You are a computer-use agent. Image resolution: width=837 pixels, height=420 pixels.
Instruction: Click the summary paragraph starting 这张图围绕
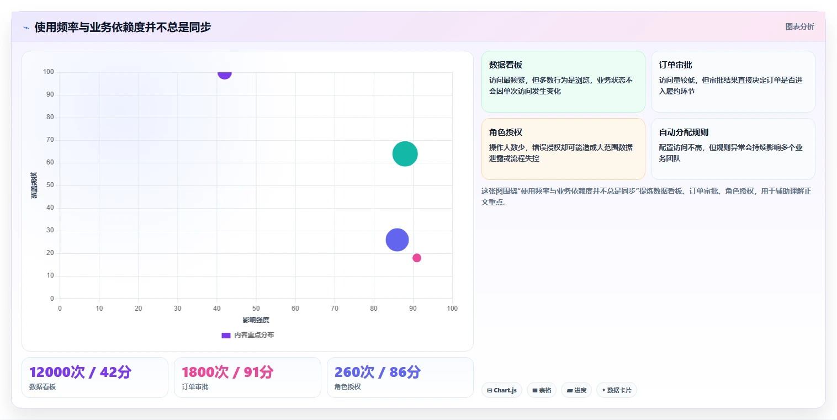pos(646,196)
